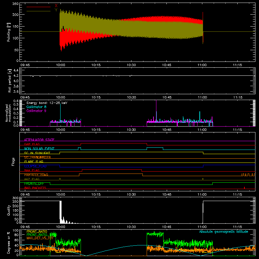Click the olive Y legend label
The width and height of the screenshot is (259, 259).
56,10
